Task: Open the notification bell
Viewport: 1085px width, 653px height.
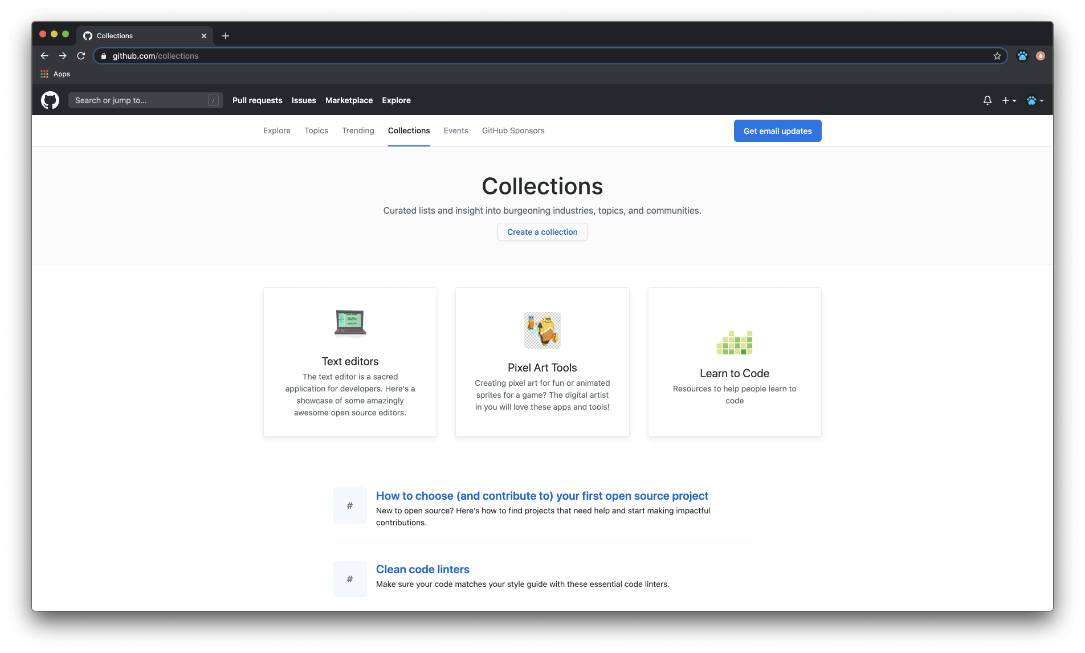Action: coord(986,100)
